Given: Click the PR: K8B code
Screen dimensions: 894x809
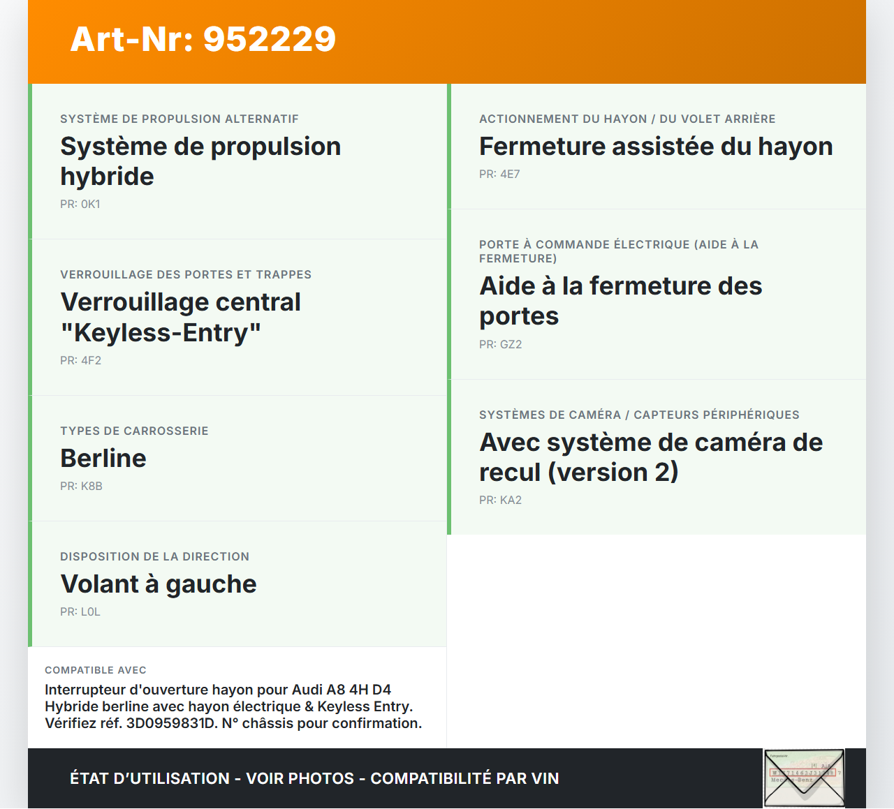Looking at the screenshot, I should 81,487.
